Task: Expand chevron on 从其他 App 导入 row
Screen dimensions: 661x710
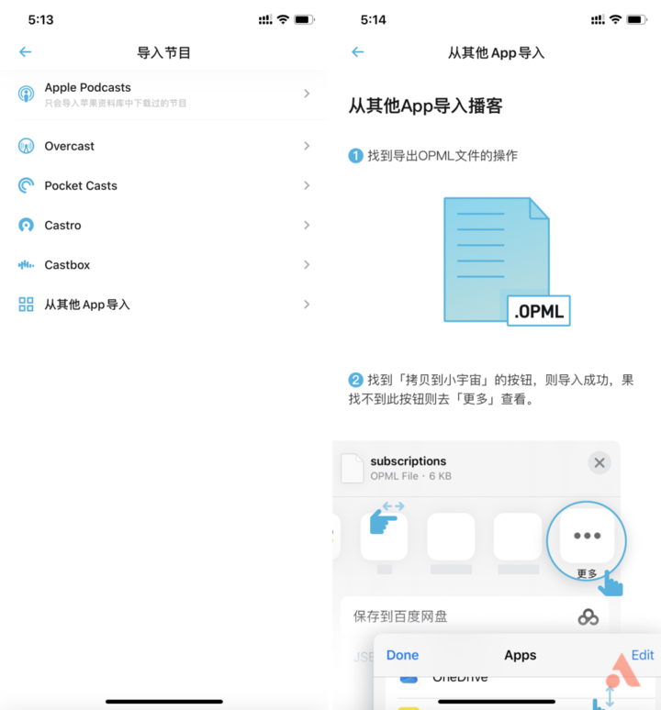Action: click(307, 305)
